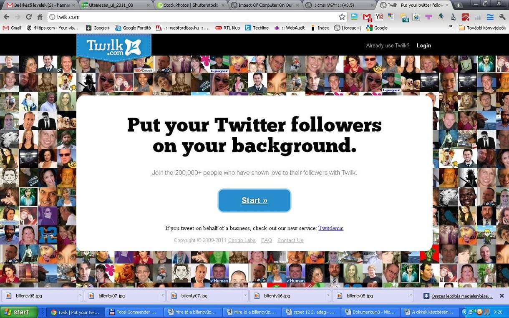Open the FAQ link
509x318 pixels.
(267, 240)
